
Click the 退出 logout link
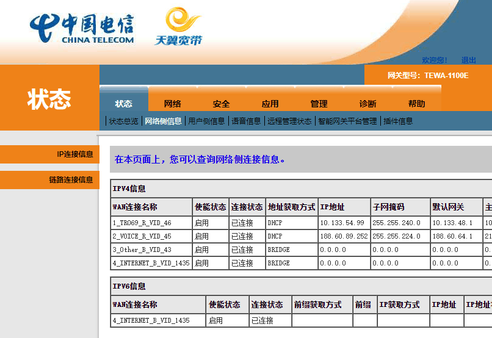click(468, 60)
